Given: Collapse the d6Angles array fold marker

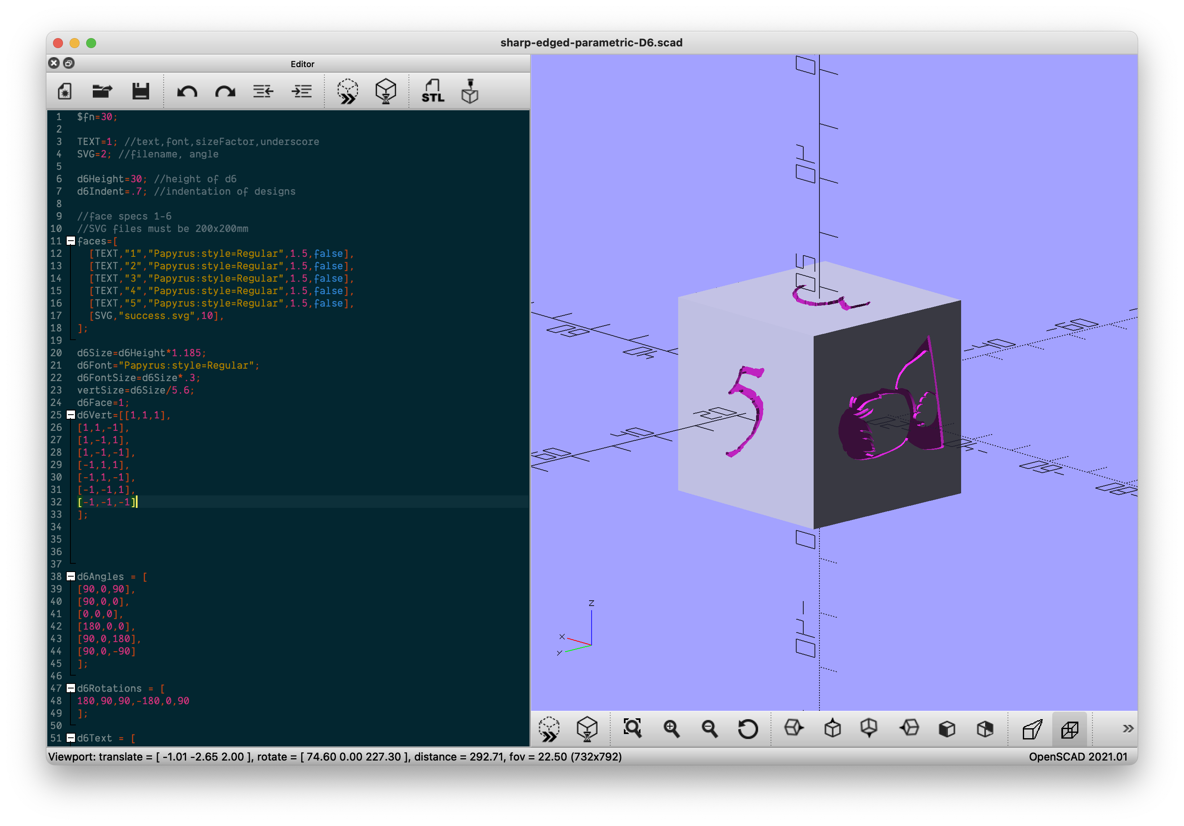Looking at the screenshot, I should (x=71, y=577).
